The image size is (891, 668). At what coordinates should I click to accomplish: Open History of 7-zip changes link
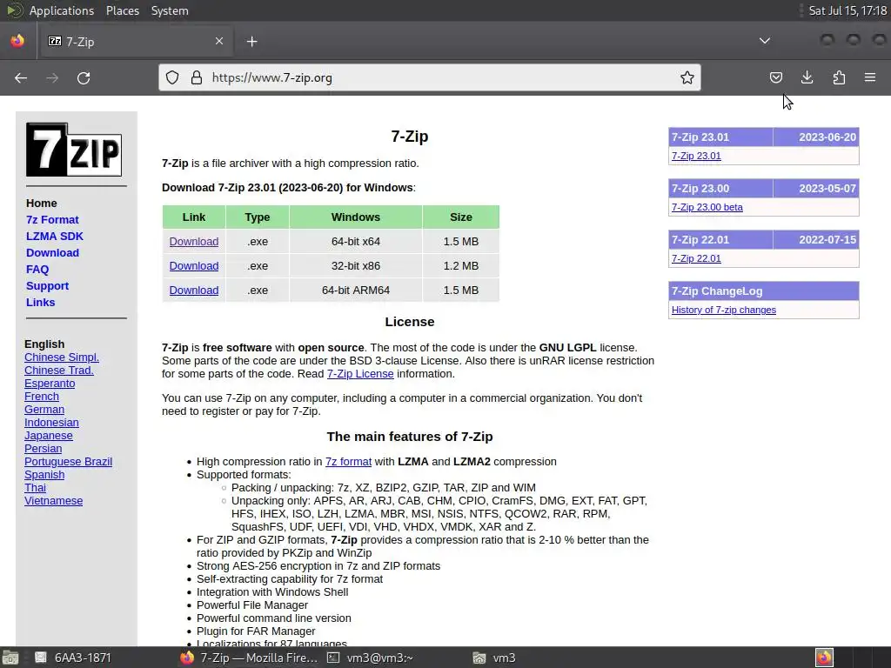[723, 310]
